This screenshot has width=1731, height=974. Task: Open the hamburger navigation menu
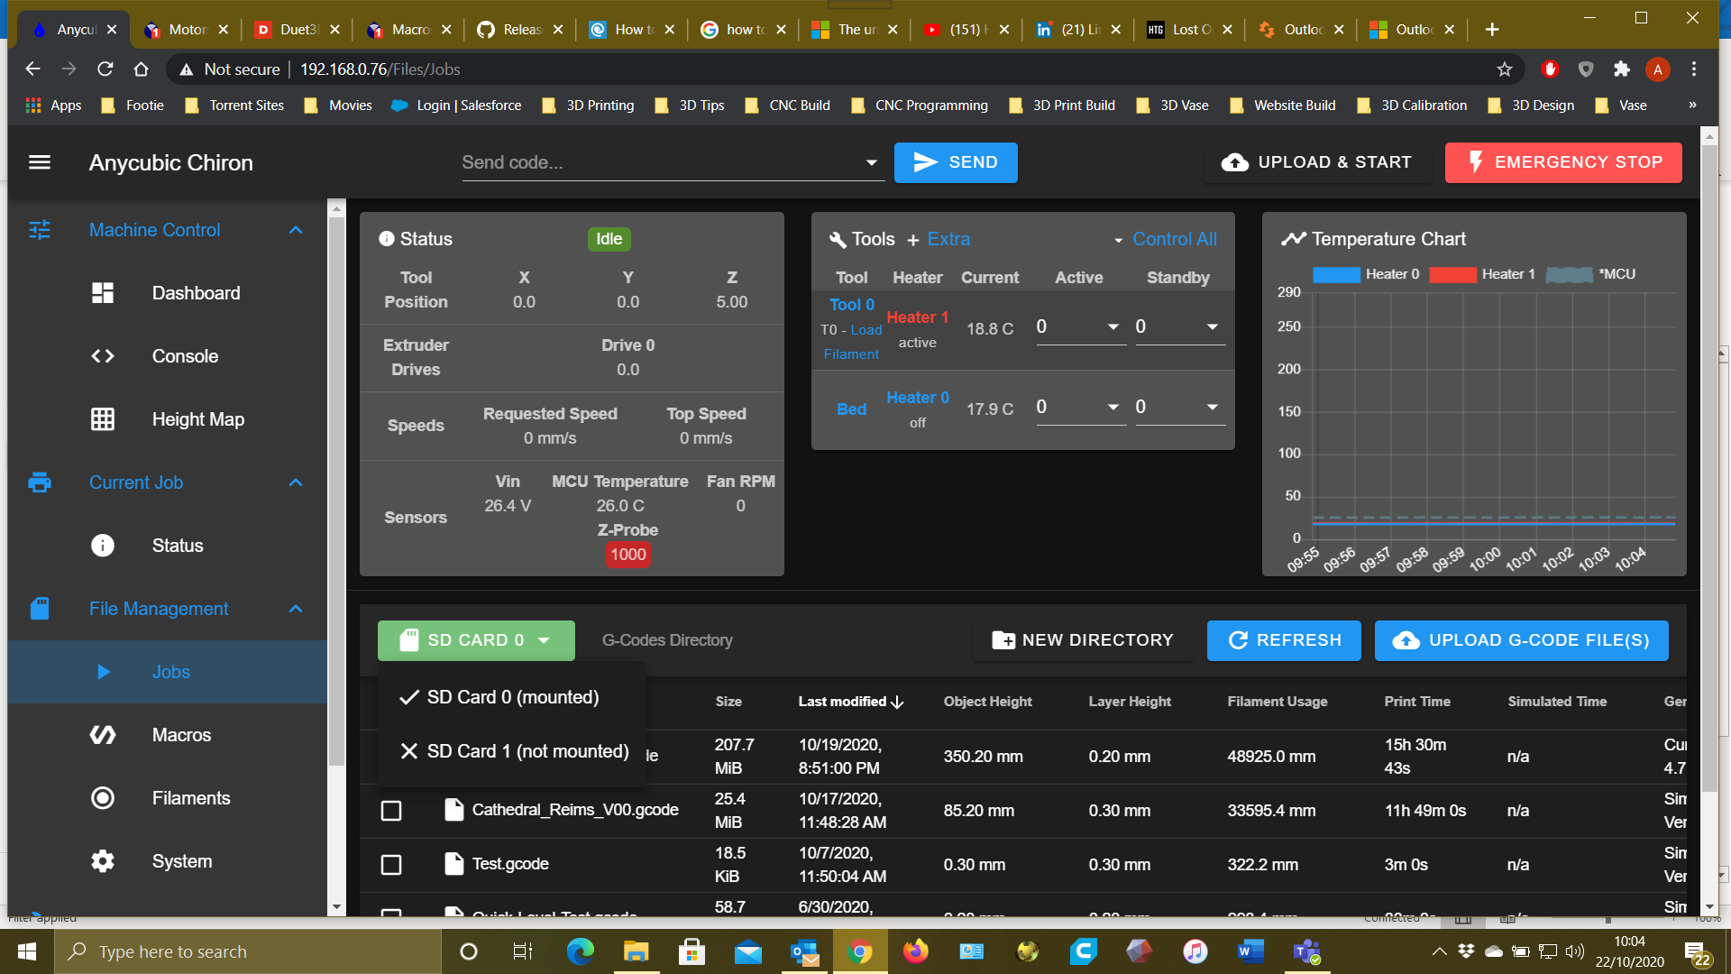(x=40, y=162)
